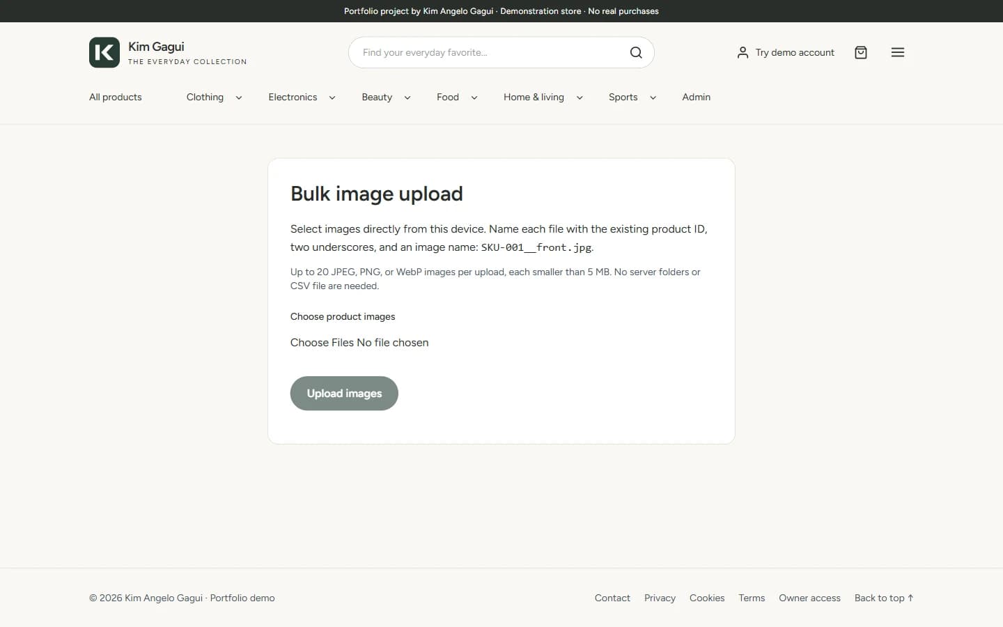Go to All products

click(x=116, y=97)
